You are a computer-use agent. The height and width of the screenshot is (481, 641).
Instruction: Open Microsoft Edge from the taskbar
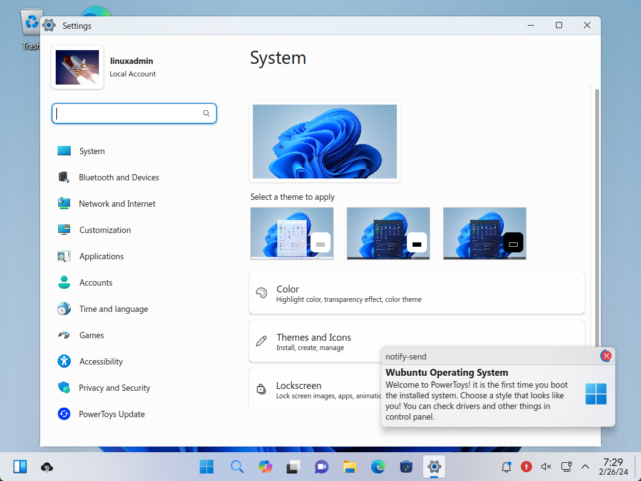tap(377, 467)
